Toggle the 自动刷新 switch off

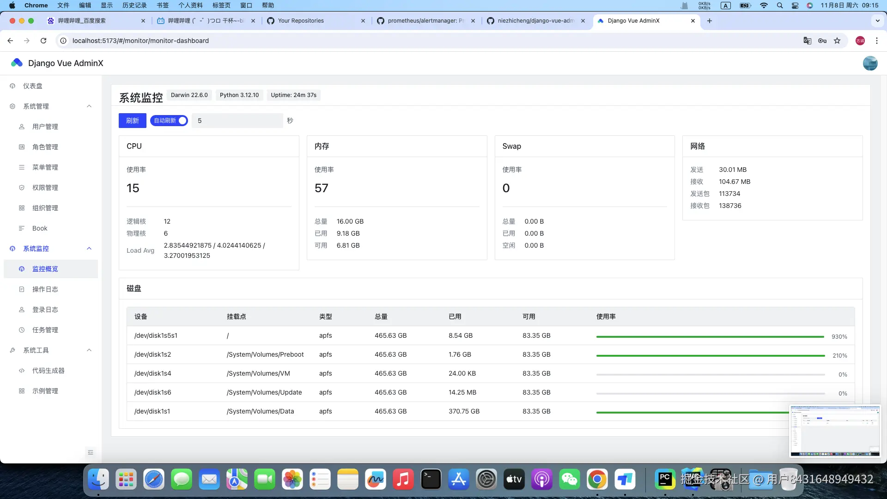169,121
